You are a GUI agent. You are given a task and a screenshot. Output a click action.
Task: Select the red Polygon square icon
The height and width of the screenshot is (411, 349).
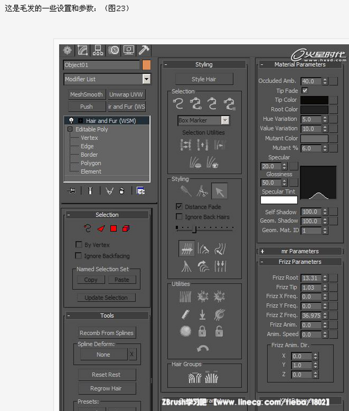pyautogui.click(x=114, y=229)
